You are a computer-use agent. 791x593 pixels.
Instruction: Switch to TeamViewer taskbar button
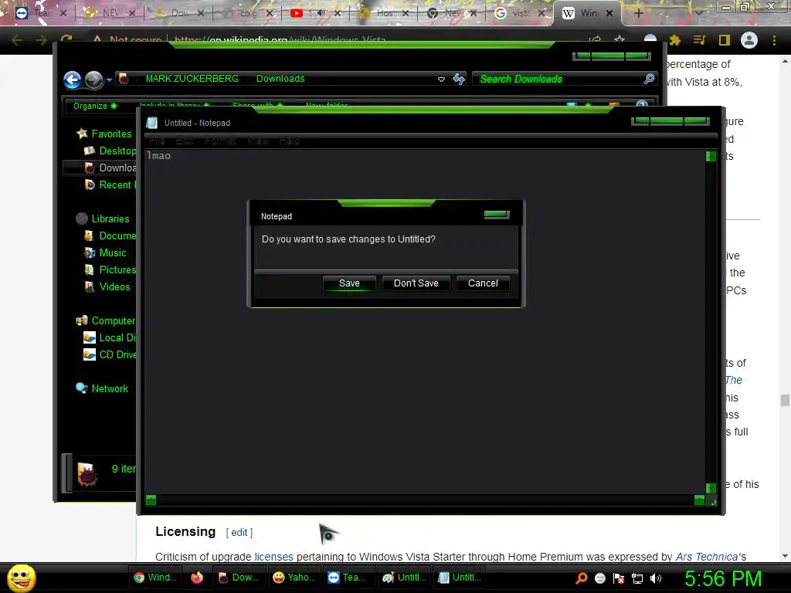pyautogui.click(x=348, y=578)
